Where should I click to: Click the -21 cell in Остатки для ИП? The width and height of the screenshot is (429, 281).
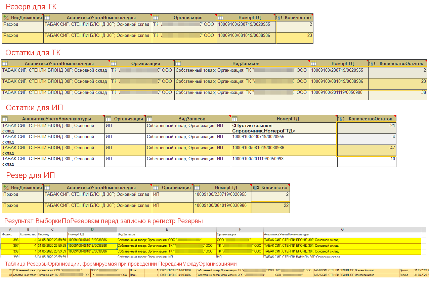coord(367,128)
